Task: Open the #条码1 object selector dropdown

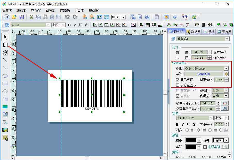Action: 227,39
